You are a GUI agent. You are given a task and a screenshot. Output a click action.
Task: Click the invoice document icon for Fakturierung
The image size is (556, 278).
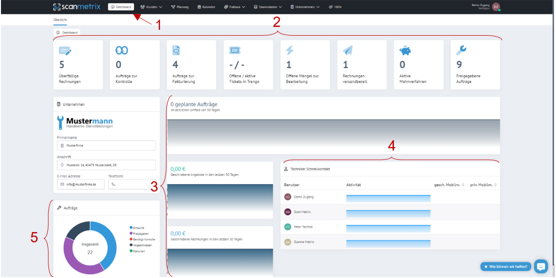coord(176,50)
